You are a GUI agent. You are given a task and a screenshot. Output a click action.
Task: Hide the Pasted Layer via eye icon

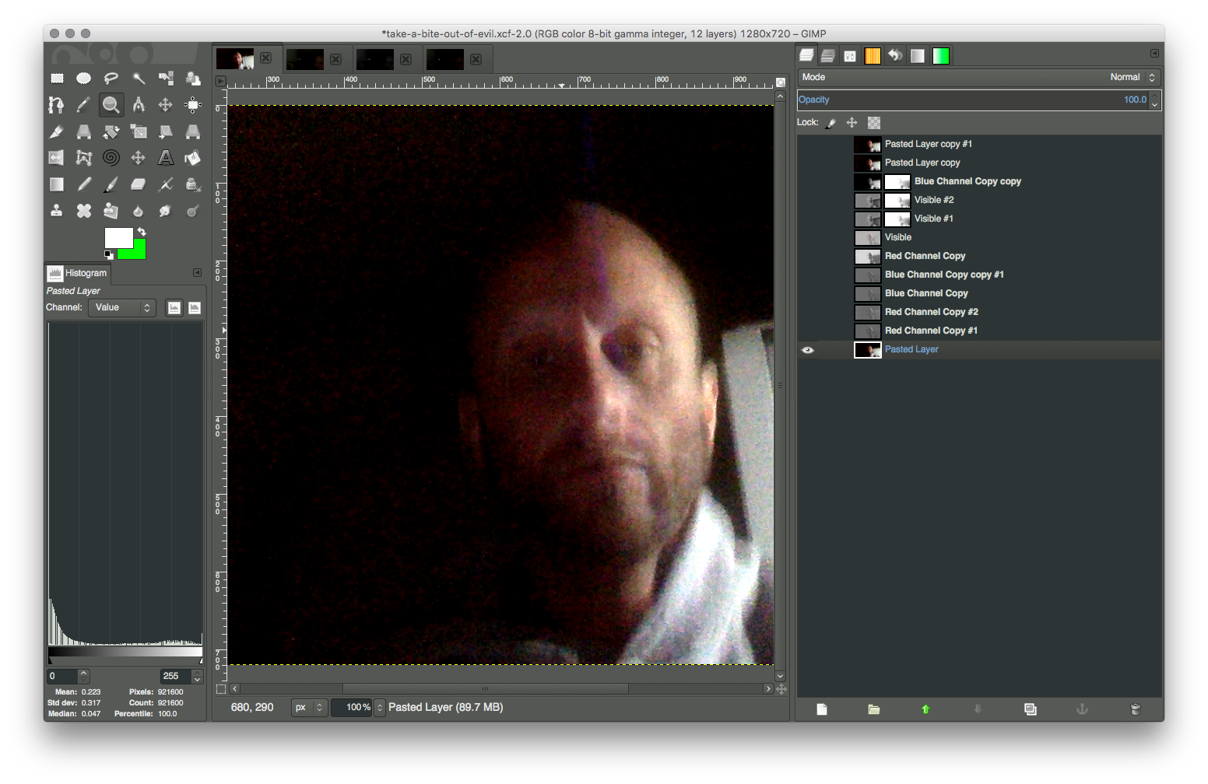tap(808, 350)
